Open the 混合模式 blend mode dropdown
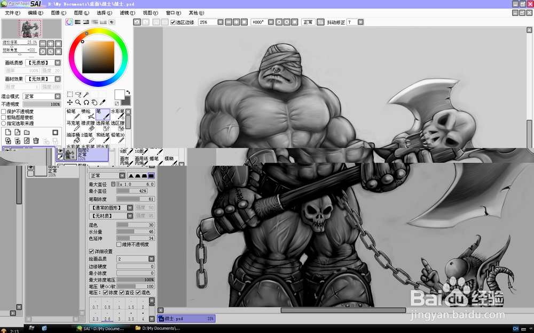Screen dimensions: 534x333 tap(58, 96)
